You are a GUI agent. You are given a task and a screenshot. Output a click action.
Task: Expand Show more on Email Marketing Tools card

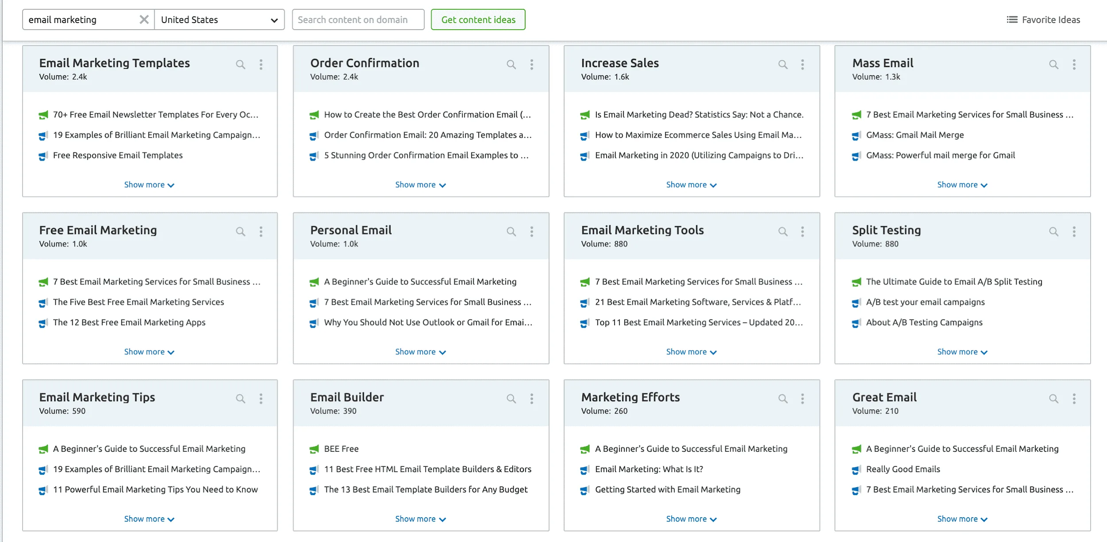[x=691, y=352]
